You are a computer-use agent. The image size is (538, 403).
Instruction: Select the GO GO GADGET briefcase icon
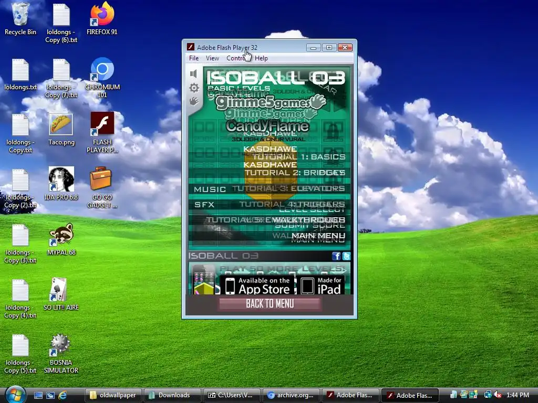coord(102,187)
